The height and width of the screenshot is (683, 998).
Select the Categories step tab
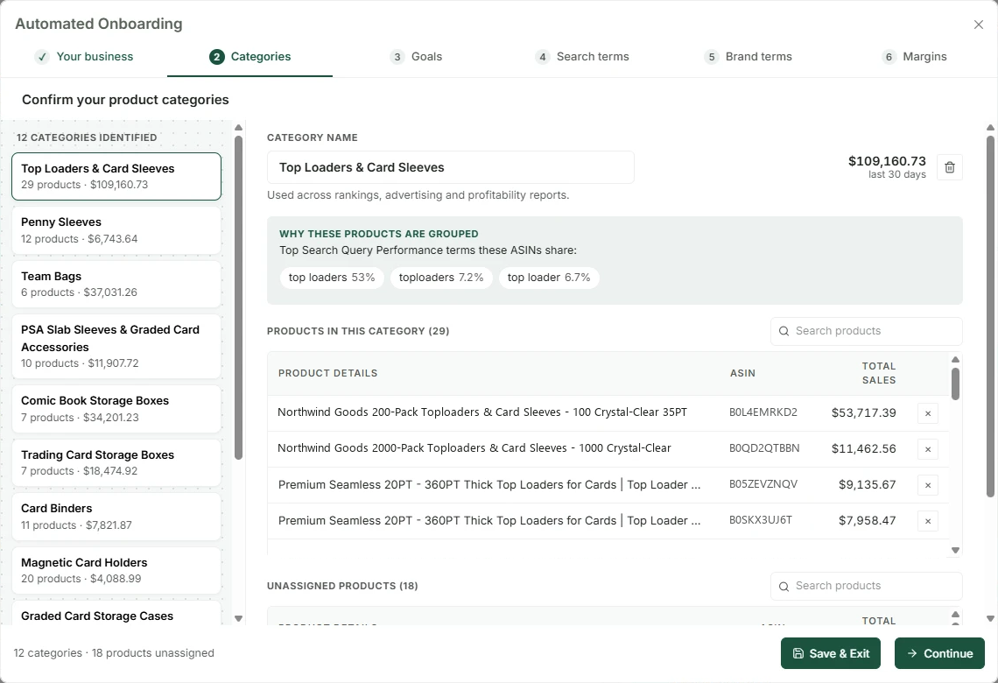(249, 57)
